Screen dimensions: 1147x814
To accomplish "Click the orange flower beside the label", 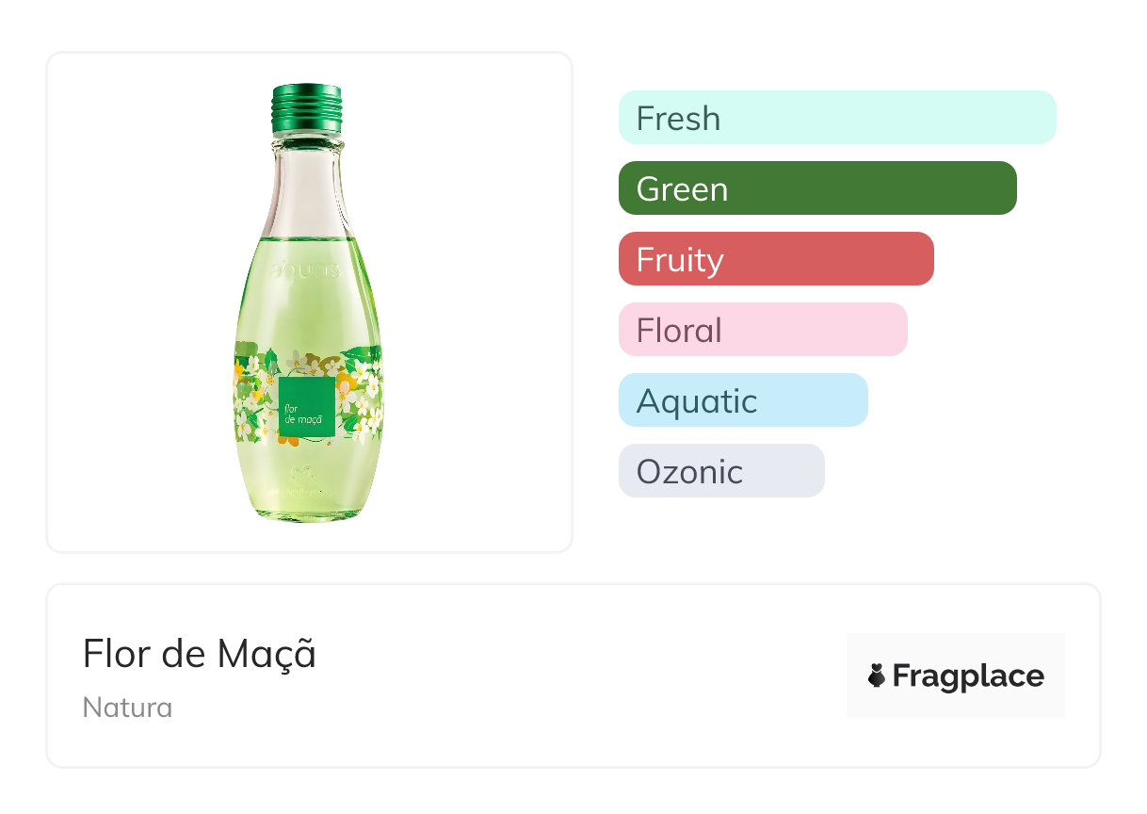I will [347, 384].
